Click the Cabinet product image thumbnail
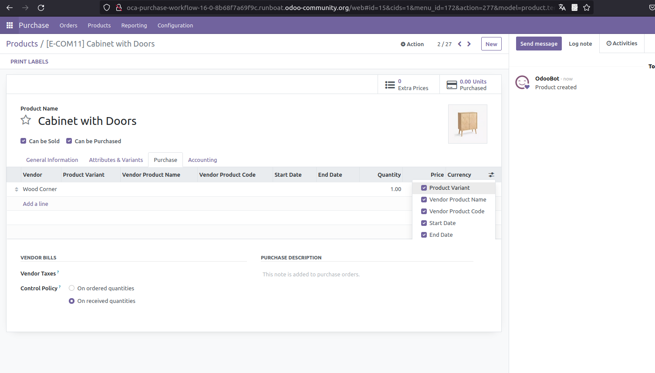Viewport: 655px width, 373px height. (x=467, y=124)
